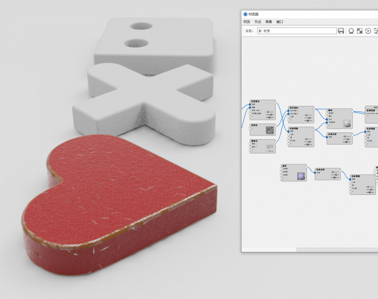Viewport: 378px width, 299px height.
Task: Click the material preview sphere icon
Action: [351, 31]
